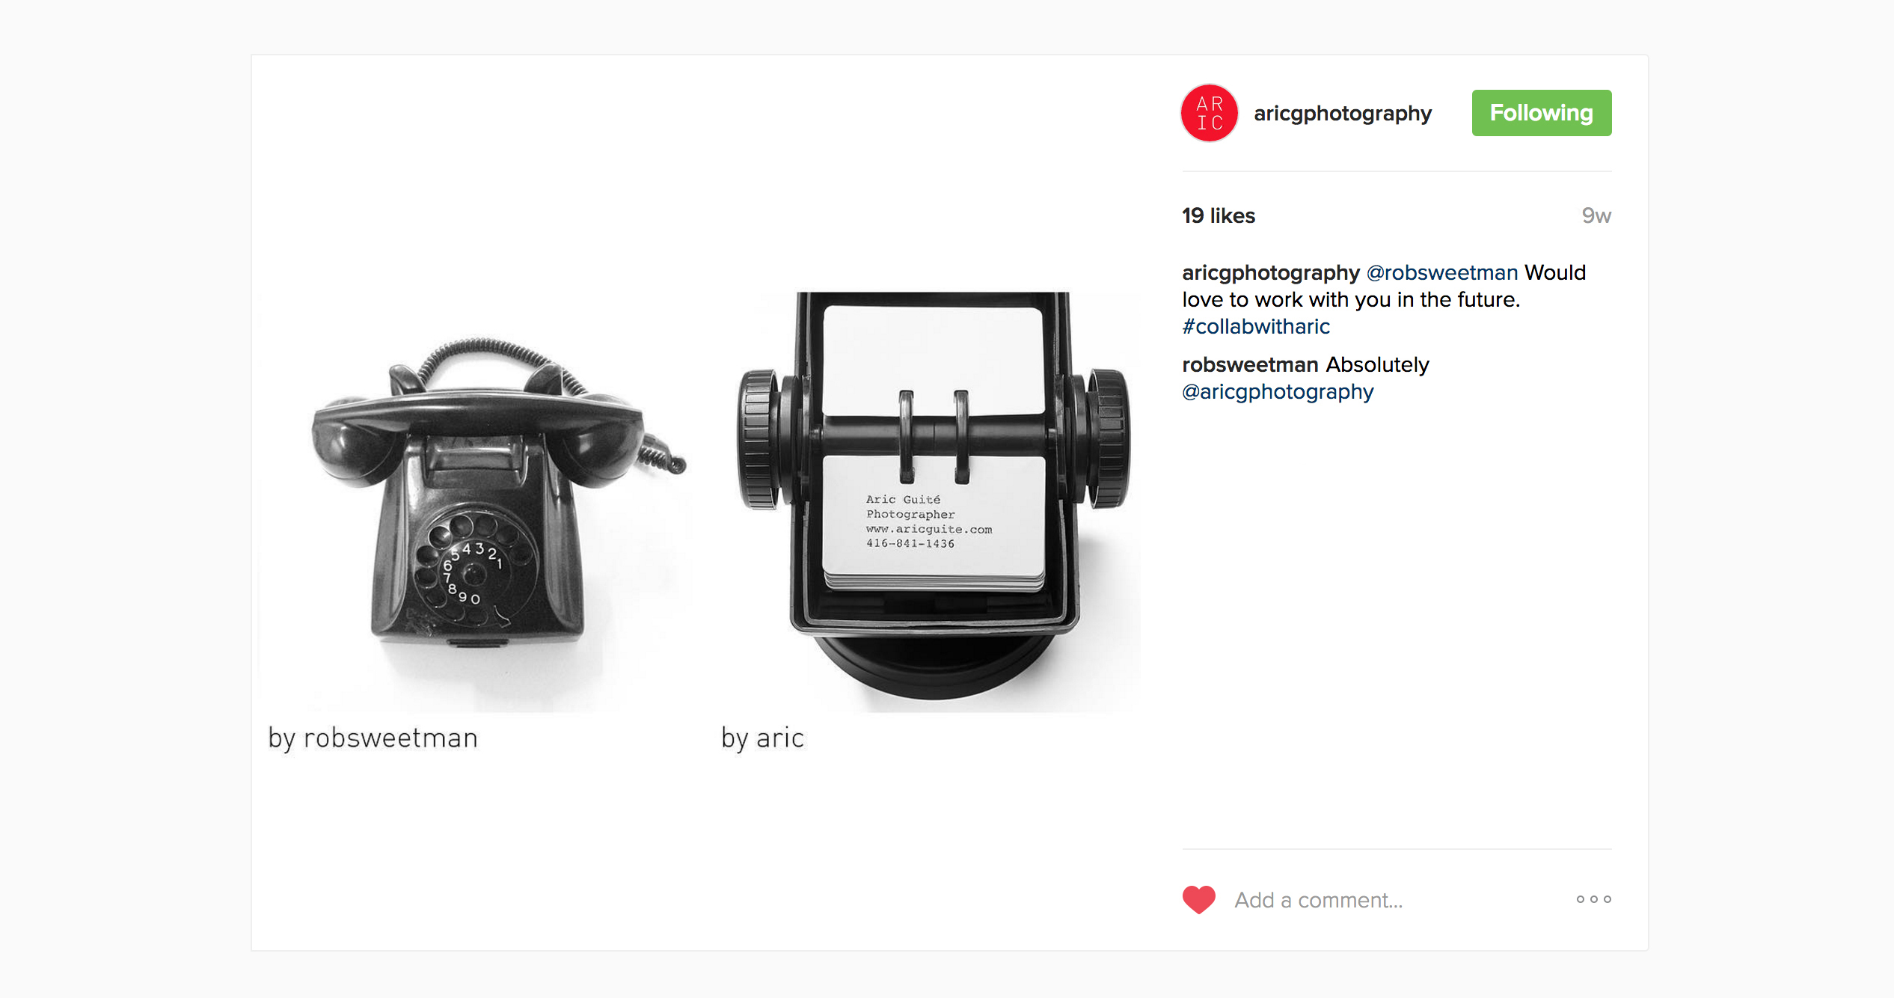Click the www.aricguite.com text on card
1894x998 pixels.
[929, 529]
